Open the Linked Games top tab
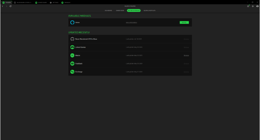The image size is (260, 140). [x=41, y=2]
